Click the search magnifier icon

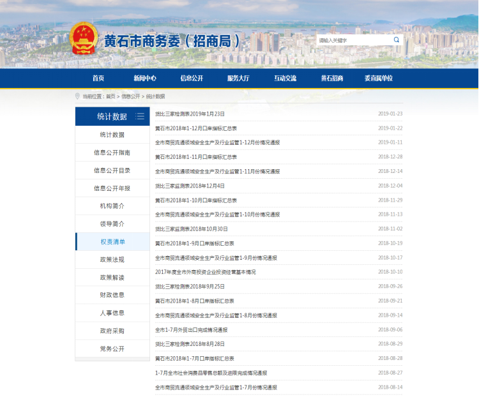tap(397, 40)
